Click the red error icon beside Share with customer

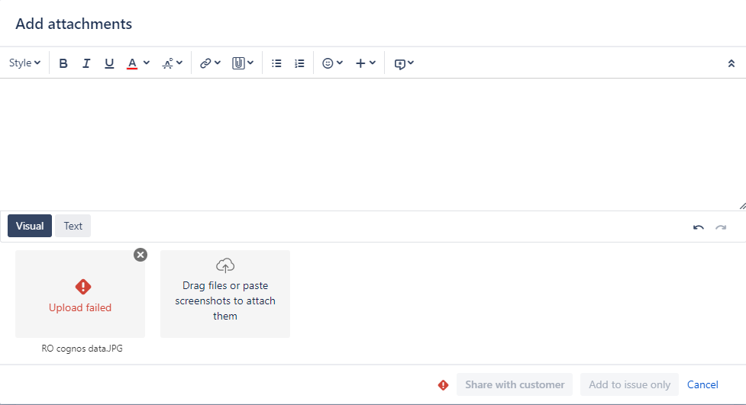click(443, 385)
